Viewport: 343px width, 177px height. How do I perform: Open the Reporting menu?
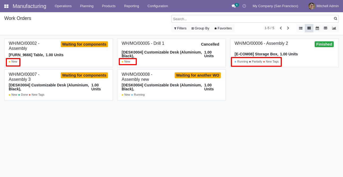[131, 6]
